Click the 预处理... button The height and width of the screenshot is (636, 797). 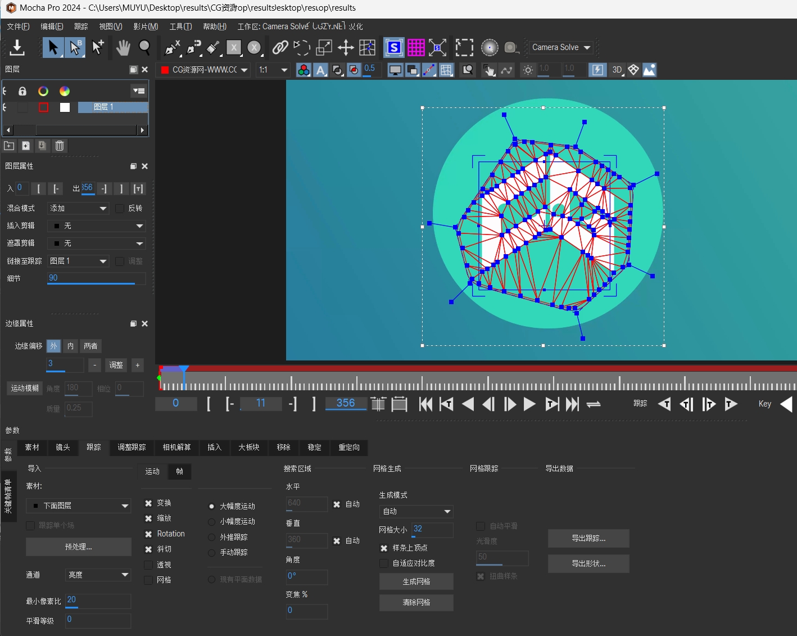[x=79, y=547]
